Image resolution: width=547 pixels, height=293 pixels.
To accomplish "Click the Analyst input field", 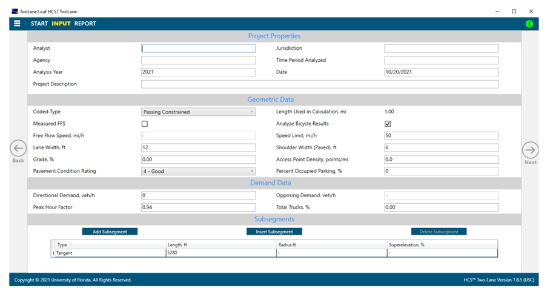I will [198, 48].
